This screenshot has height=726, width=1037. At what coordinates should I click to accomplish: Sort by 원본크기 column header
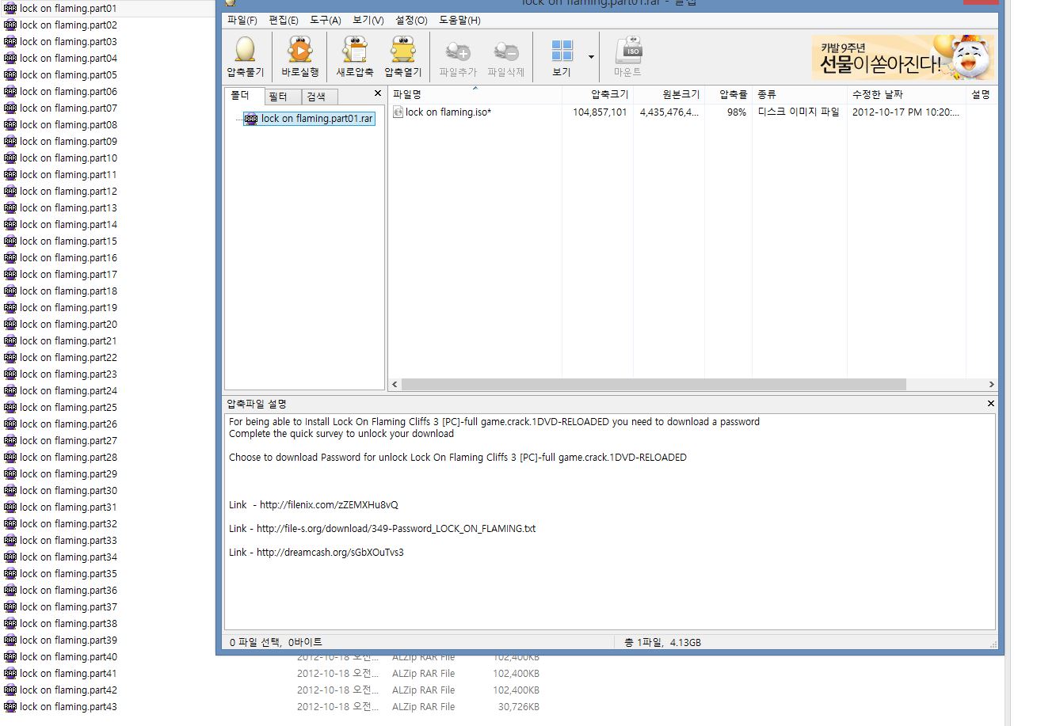[x=669, y=94]
